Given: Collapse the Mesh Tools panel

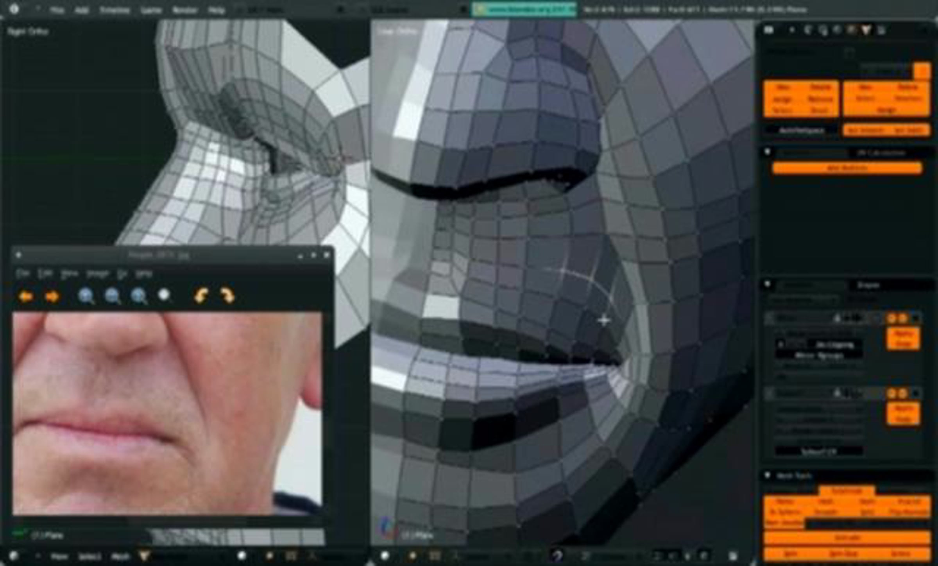Looking at the screenshot, I should pos(767,475).
